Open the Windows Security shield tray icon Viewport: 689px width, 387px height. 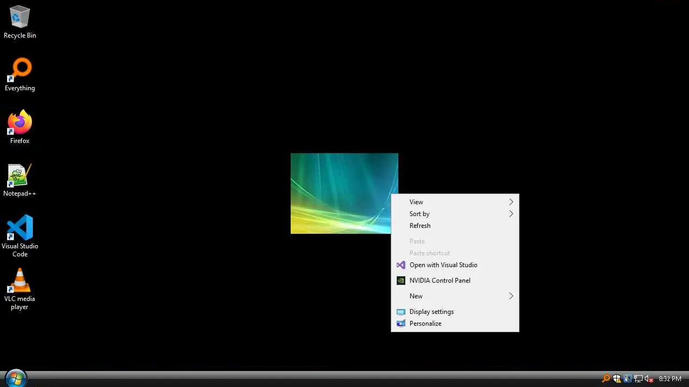click(617, 379)
